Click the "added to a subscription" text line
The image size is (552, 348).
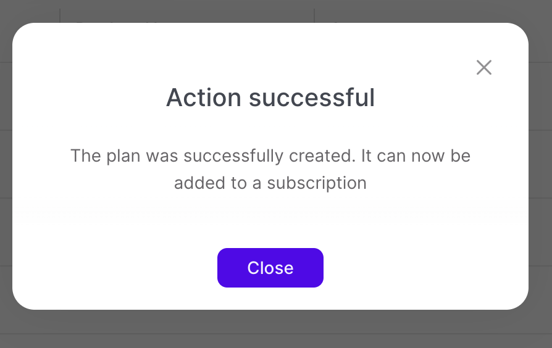point(270,183)
